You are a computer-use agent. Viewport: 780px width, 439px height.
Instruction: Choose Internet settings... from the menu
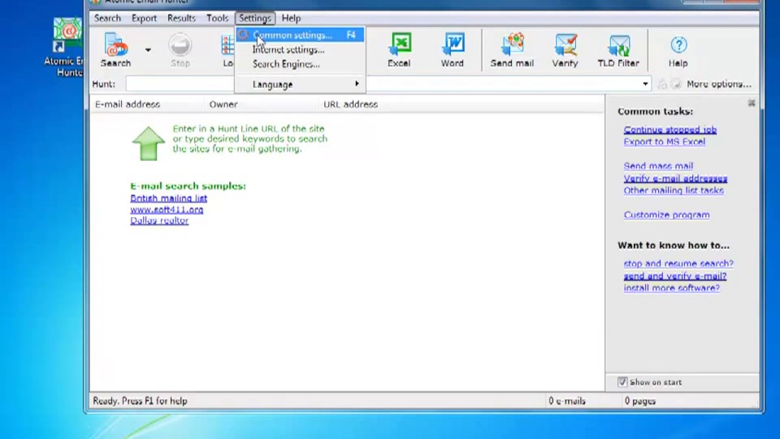pyautogui.click(x=300, y=50)
